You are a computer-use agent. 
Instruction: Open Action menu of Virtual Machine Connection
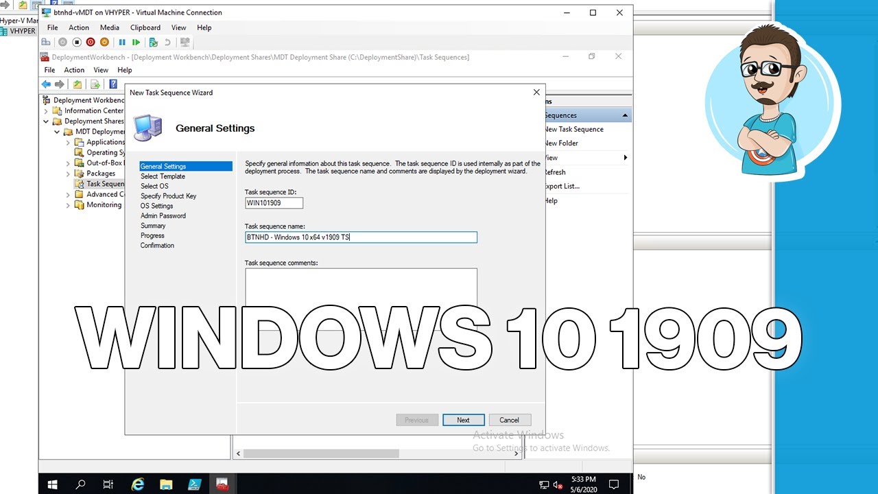point(78,27)
